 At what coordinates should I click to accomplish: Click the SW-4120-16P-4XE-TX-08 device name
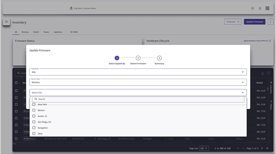[55, 139]
